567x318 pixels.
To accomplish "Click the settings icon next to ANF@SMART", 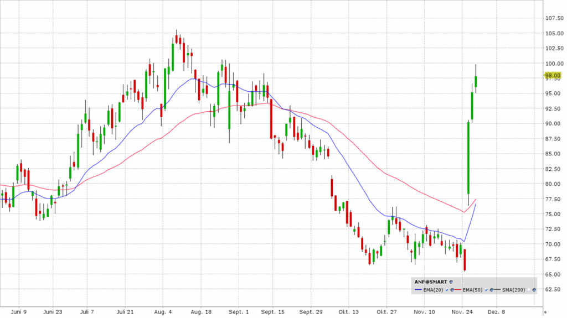I will (x=451, y=282).
